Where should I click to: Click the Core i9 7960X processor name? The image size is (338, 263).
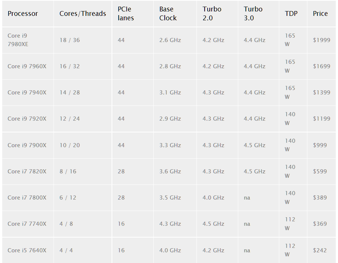pyautogui.click(x=27, y=66)
